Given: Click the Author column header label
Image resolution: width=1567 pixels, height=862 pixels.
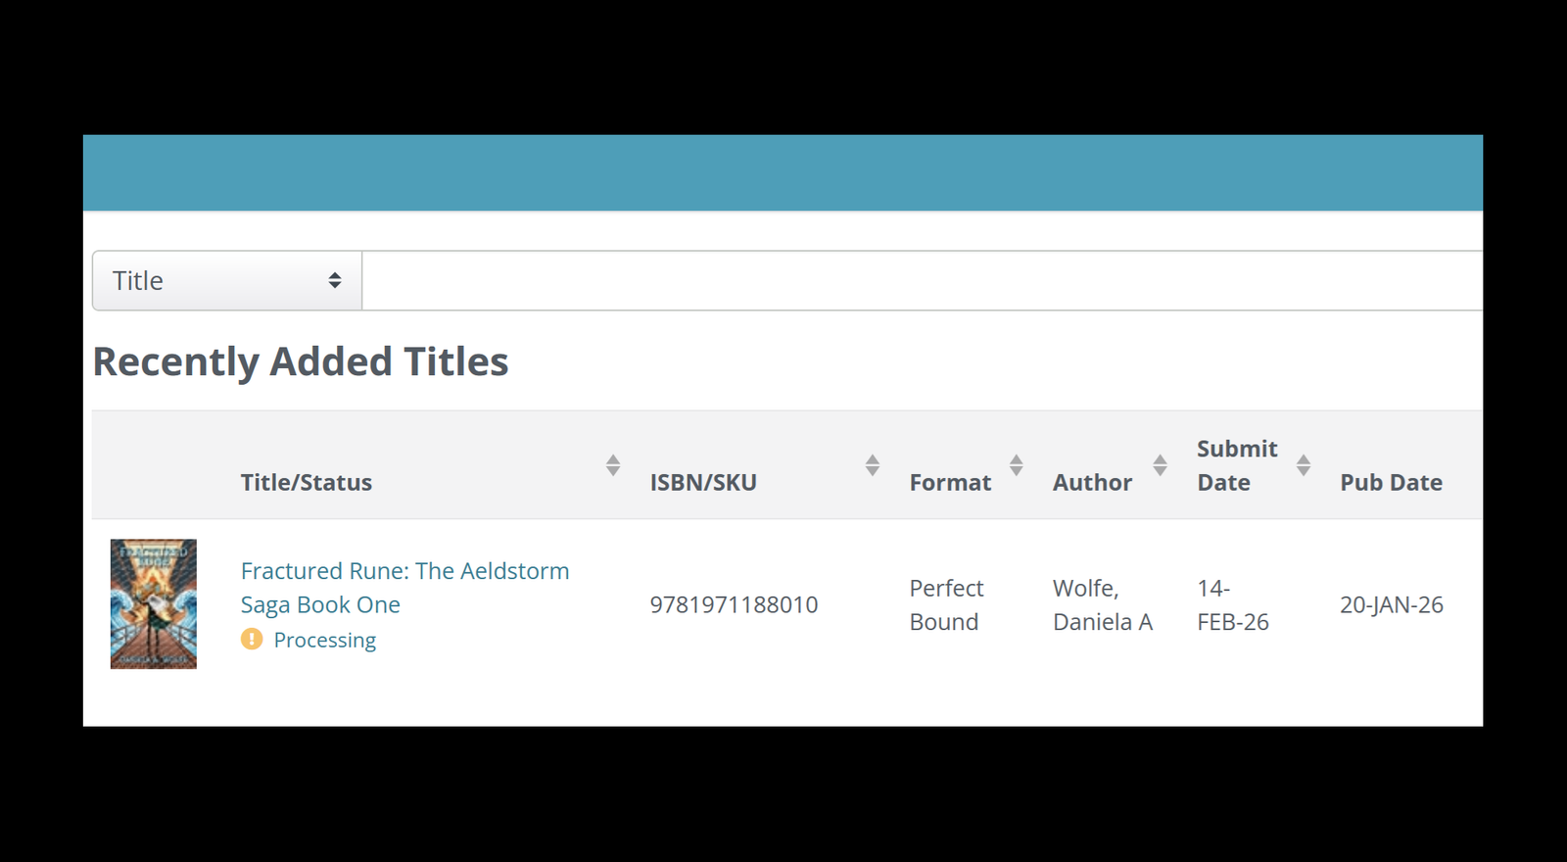Looking at the screenshot, I should [1092, 483].
